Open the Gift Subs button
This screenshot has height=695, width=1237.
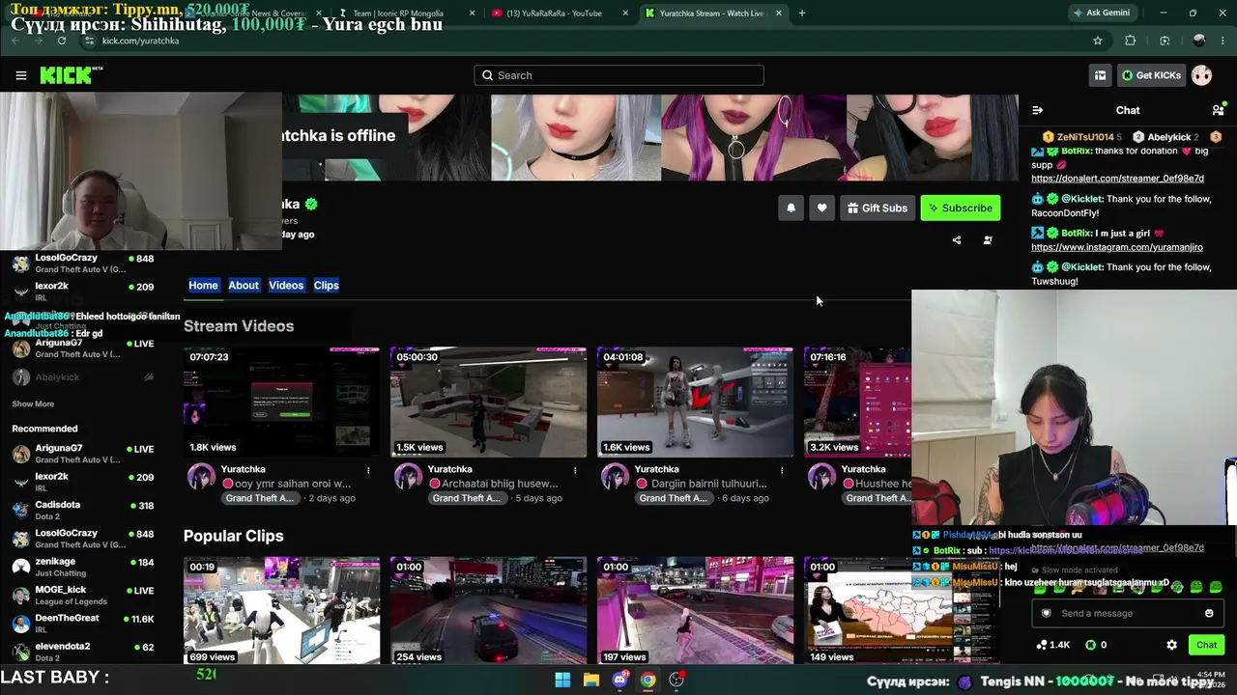tap(877, 208)
